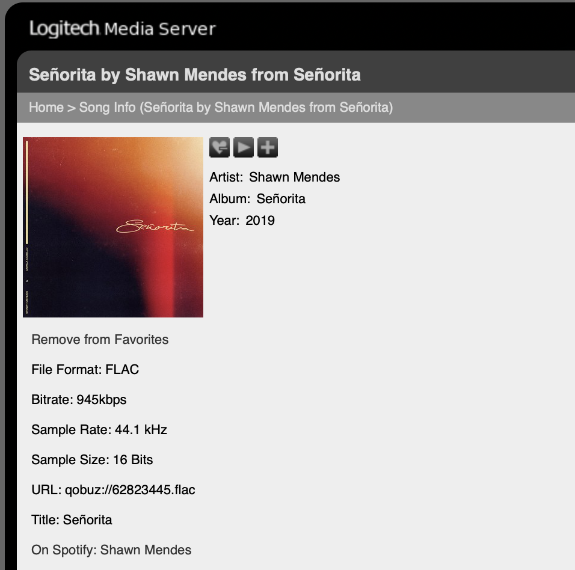Screen dimensions: 575x570
Task: Open On Spotify: Shawn Mendes entry
Action: tap(111, 550)
